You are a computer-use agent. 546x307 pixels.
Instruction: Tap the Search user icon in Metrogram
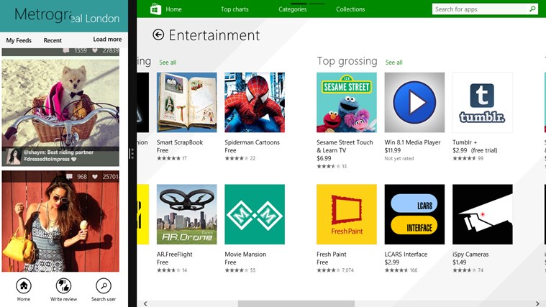tap(104, 285)
